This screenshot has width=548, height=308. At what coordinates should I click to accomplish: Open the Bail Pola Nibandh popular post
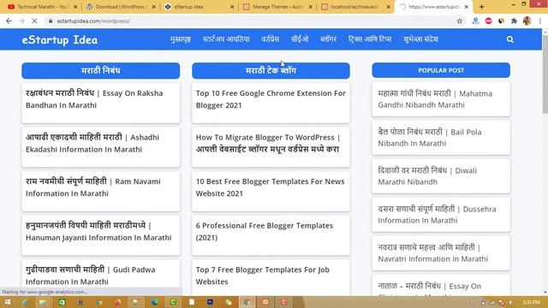click(430, 138)
